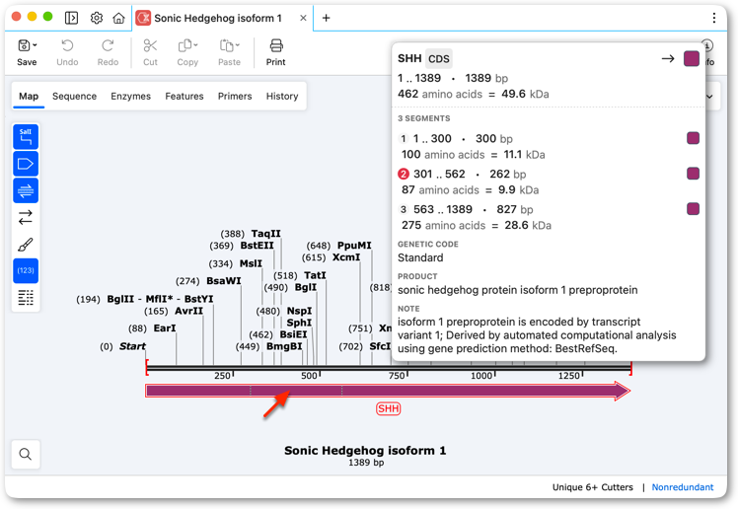
Task: Switch to the Enzymes tab
Action: [131, 96]
